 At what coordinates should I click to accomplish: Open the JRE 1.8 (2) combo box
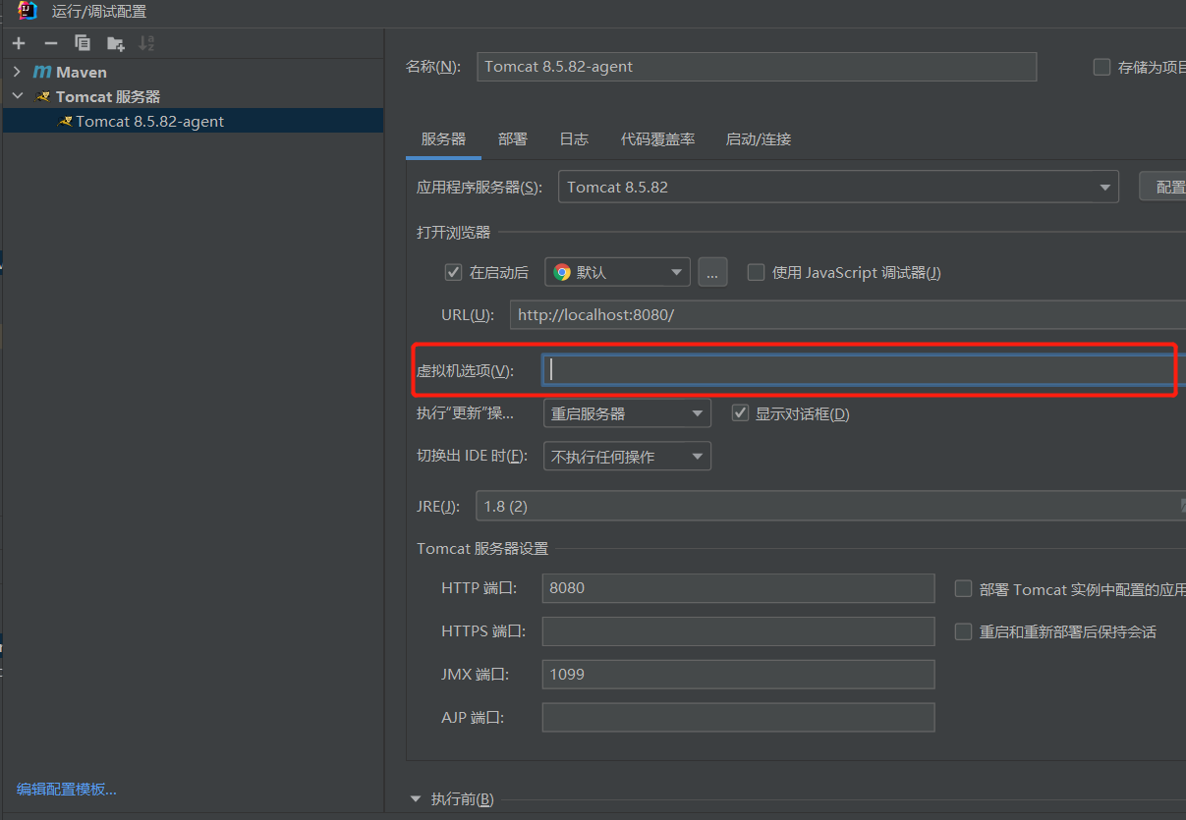coord(830,507)
